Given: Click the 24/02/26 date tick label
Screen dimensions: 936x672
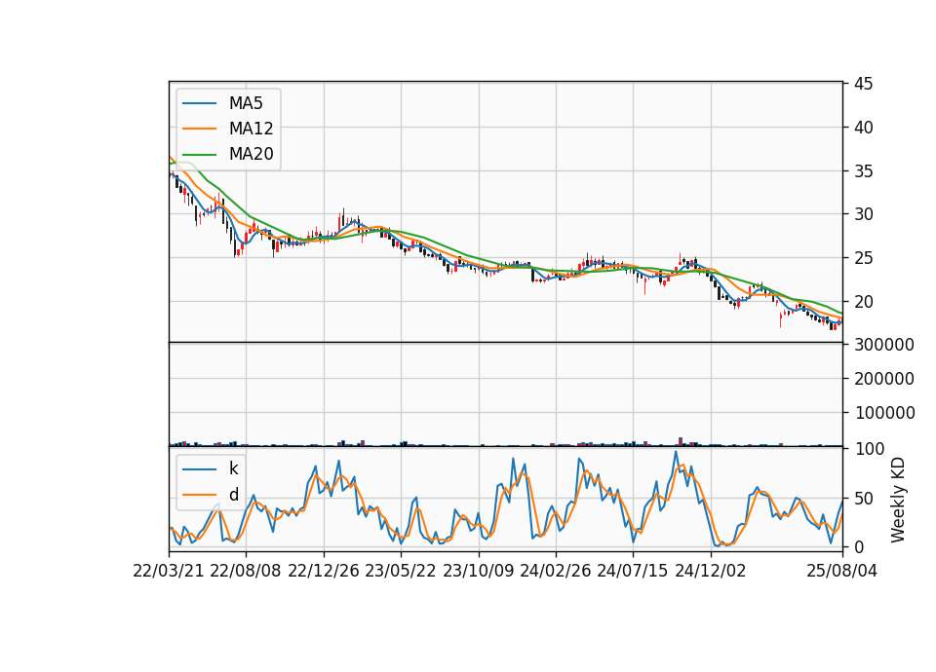Looking at the screenshot, I should [x=555, y=571].
